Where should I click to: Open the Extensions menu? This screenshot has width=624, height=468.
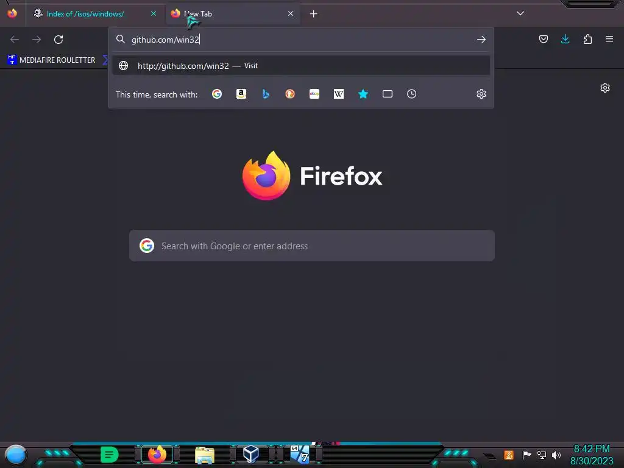coord(587,39)
